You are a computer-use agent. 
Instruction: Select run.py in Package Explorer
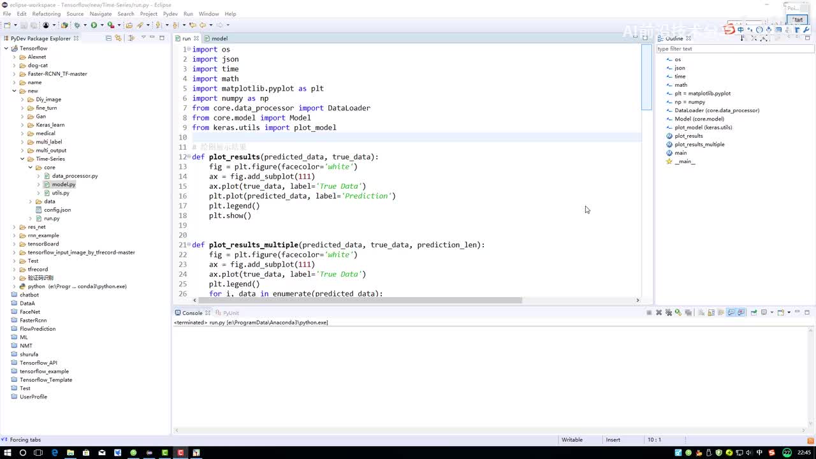(52, 218)
